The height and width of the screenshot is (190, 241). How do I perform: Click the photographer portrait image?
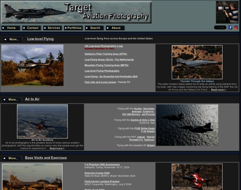[227, 12]
